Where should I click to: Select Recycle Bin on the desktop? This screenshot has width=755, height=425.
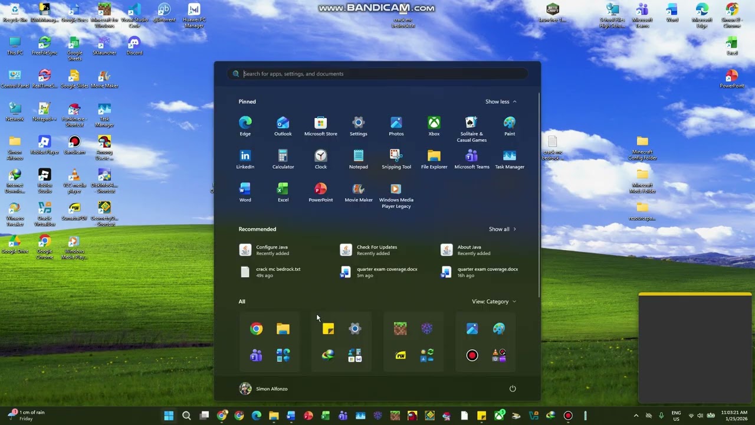pyautogui.click(x=15, y=13)
